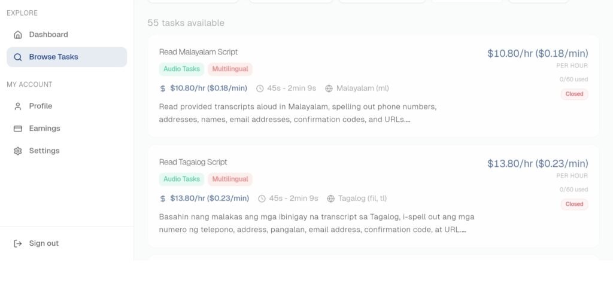Click the Settings gear icon
613x296 pixels.
click(17, 151)
